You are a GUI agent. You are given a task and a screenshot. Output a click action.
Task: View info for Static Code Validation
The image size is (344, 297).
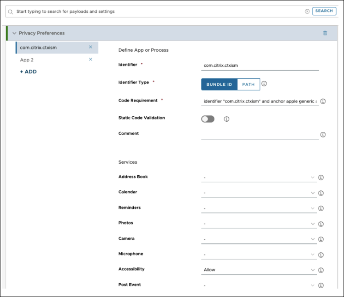tap(226, 119)
